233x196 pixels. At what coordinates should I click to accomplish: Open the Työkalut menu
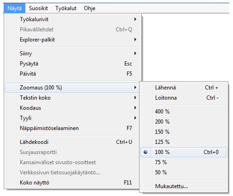click(x=66, y=8)
